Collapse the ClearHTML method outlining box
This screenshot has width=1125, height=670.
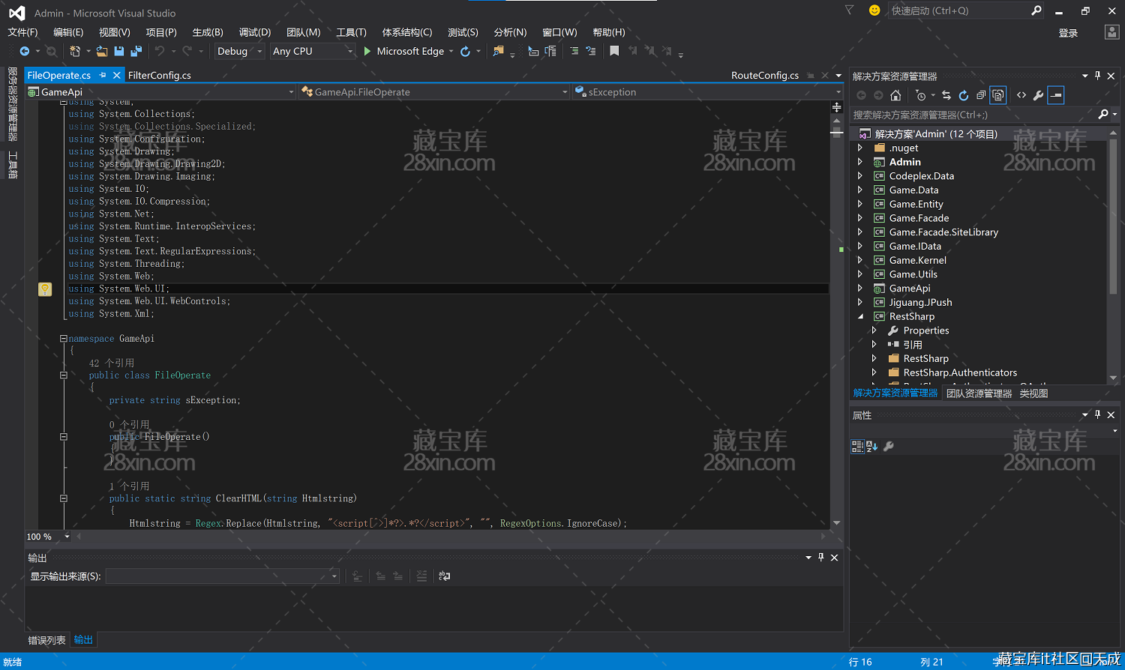point(64,498)
